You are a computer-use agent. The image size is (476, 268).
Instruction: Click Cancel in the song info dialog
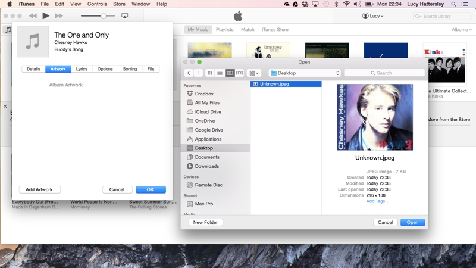pyautogui.click(x=117, y=189)
